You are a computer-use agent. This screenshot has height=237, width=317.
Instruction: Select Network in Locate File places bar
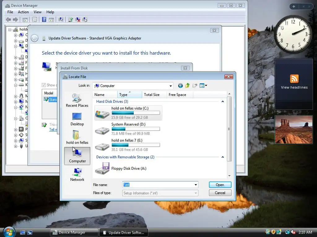pyautogui.click(x=77, y=175)
